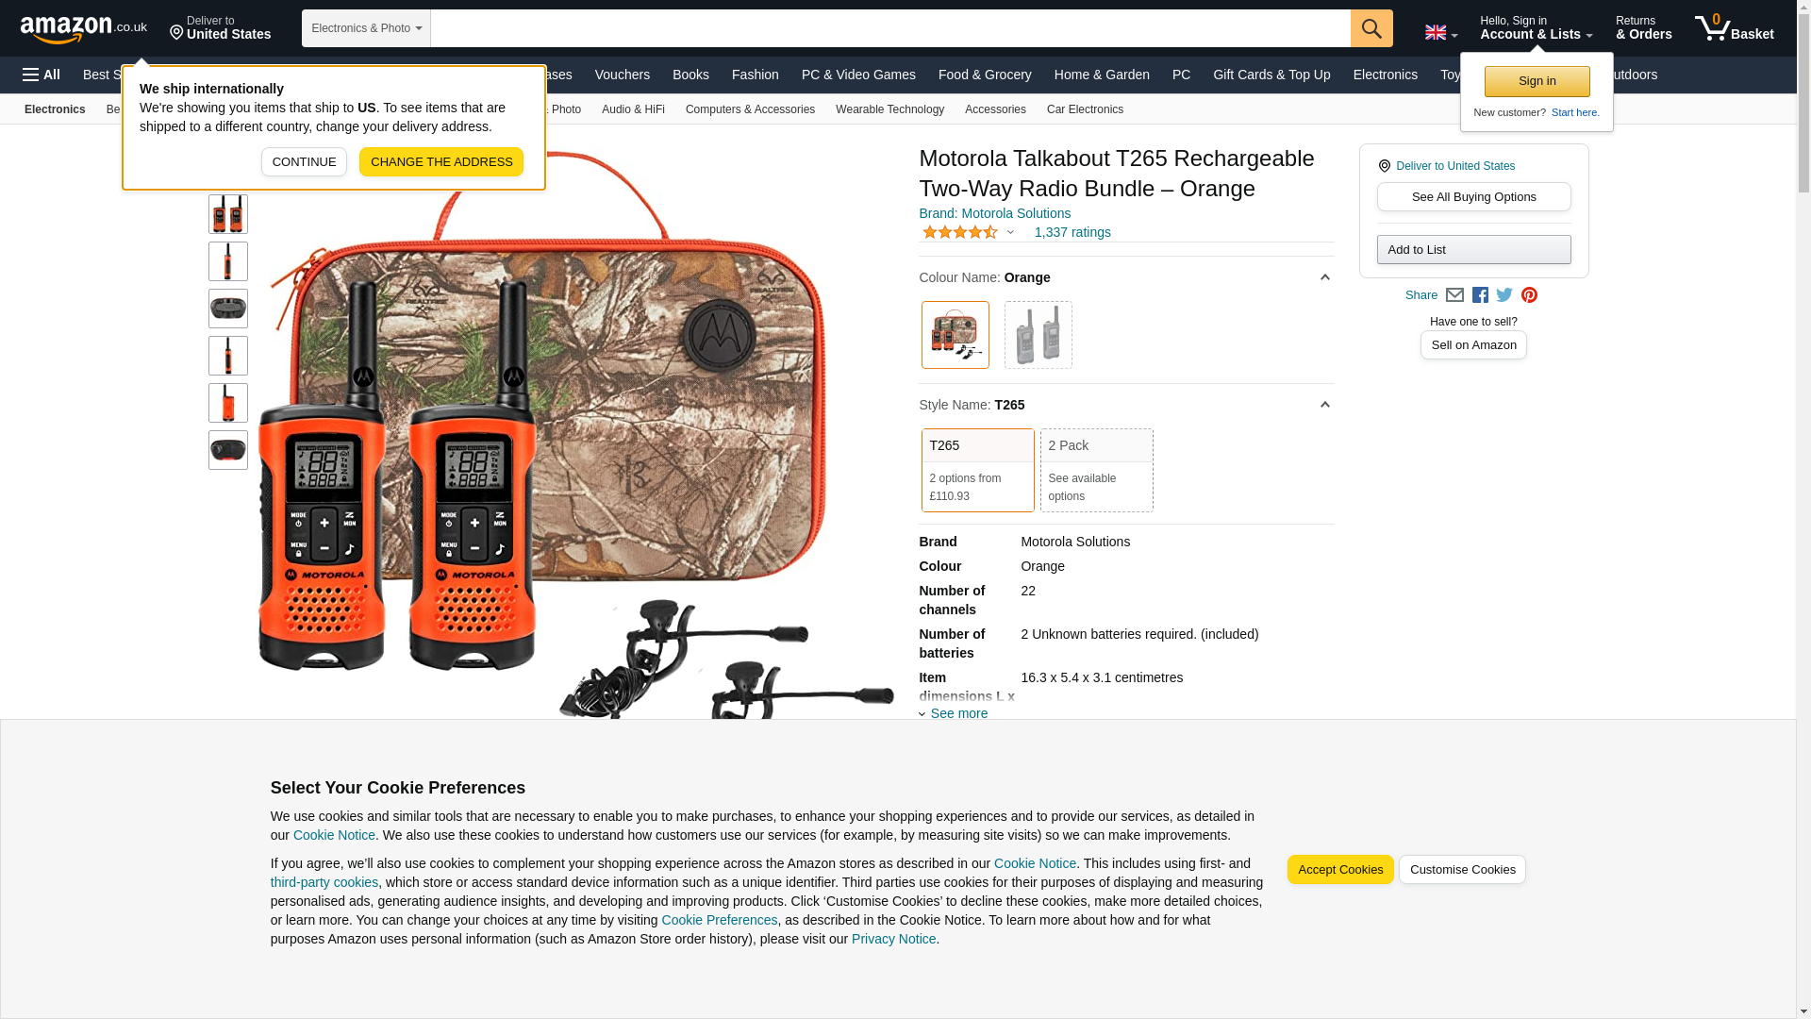The image size is (1811, 1019).
Task: Open the language flag dropdown
Action: [x=1440, y=33]
